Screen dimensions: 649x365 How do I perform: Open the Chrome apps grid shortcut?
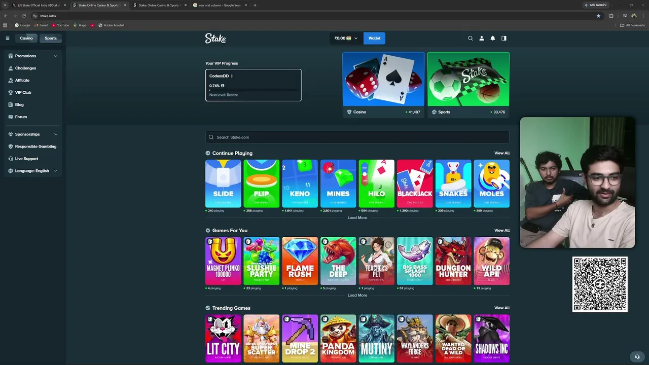click(x=6, y=25)
